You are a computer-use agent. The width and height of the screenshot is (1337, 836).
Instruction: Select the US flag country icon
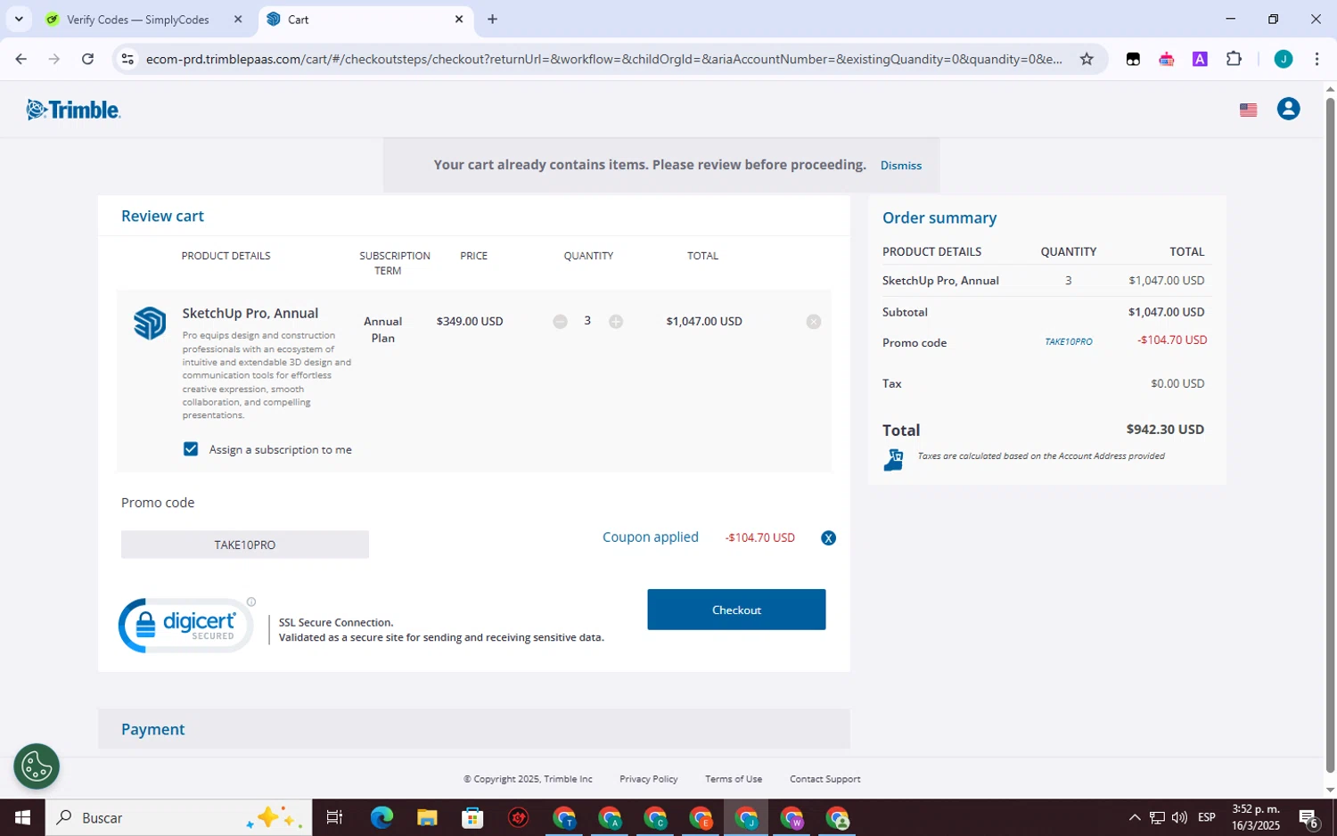(1248, 110)
